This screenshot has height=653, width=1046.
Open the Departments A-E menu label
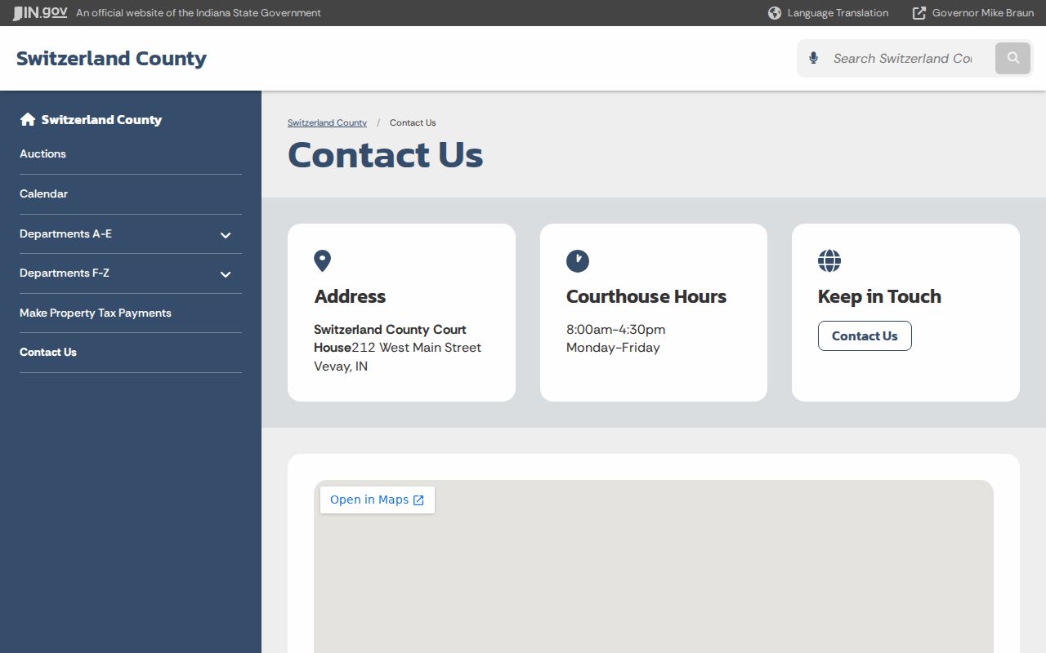[65, 234]
